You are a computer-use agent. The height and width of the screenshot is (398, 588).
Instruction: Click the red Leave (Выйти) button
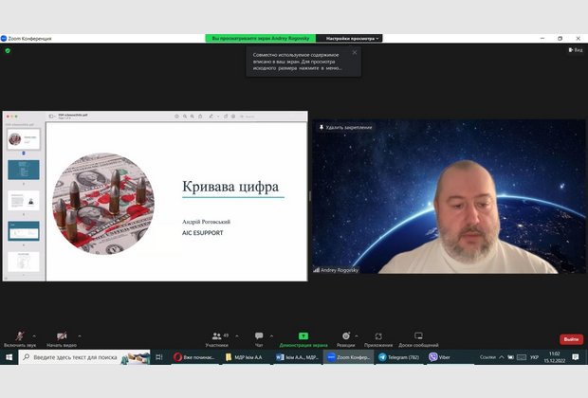(x=571, y=338)
